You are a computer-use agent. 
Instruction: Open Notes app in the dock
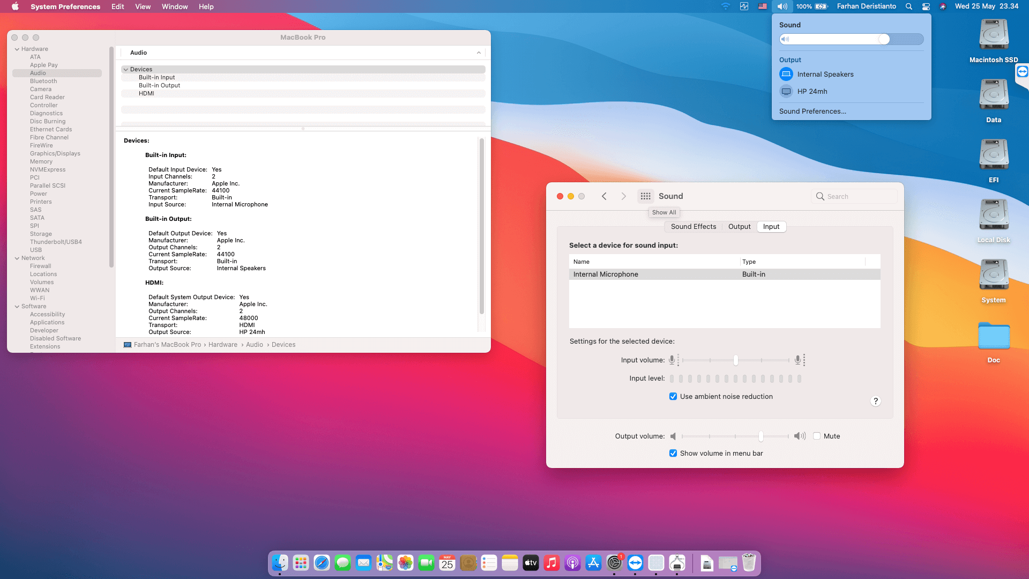tap(510, 563)
